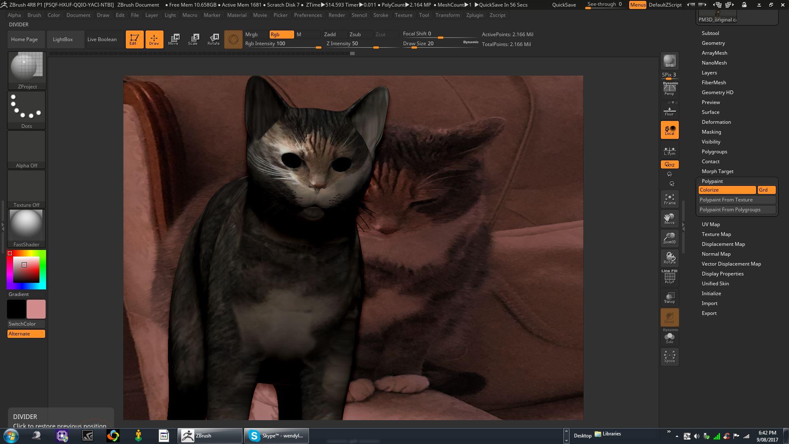
Task: Toggle the Colorize option off
Action: click(727, 190)
